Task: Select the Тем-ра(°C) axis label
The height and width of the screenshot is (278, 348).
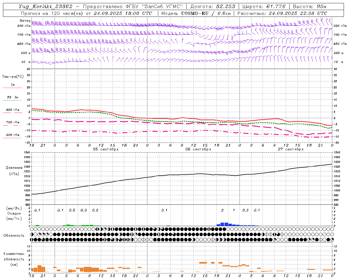Action: (x=13, y=77)
